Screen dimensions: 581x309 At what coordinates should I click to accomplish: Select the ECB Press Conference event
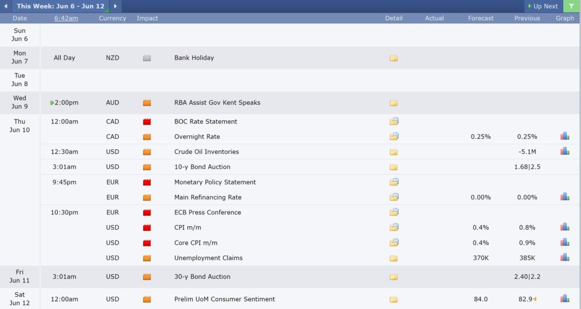208,213
